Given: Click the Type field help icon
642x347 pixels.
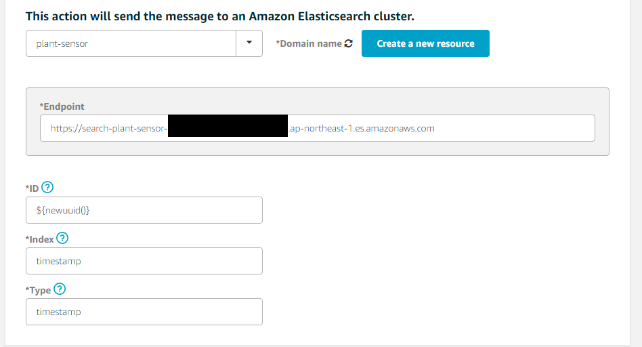Looking at the screenshot, I should 59,289.
